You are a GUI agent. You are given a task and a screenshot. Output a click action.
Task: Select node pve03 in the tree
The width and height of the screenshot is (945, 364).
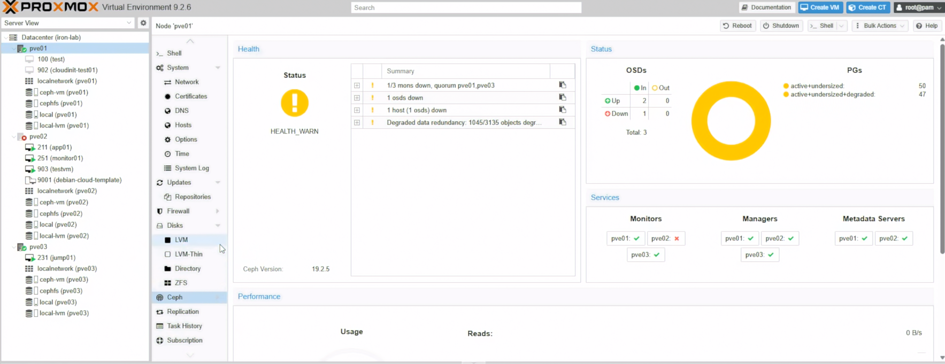coord(38,247)
